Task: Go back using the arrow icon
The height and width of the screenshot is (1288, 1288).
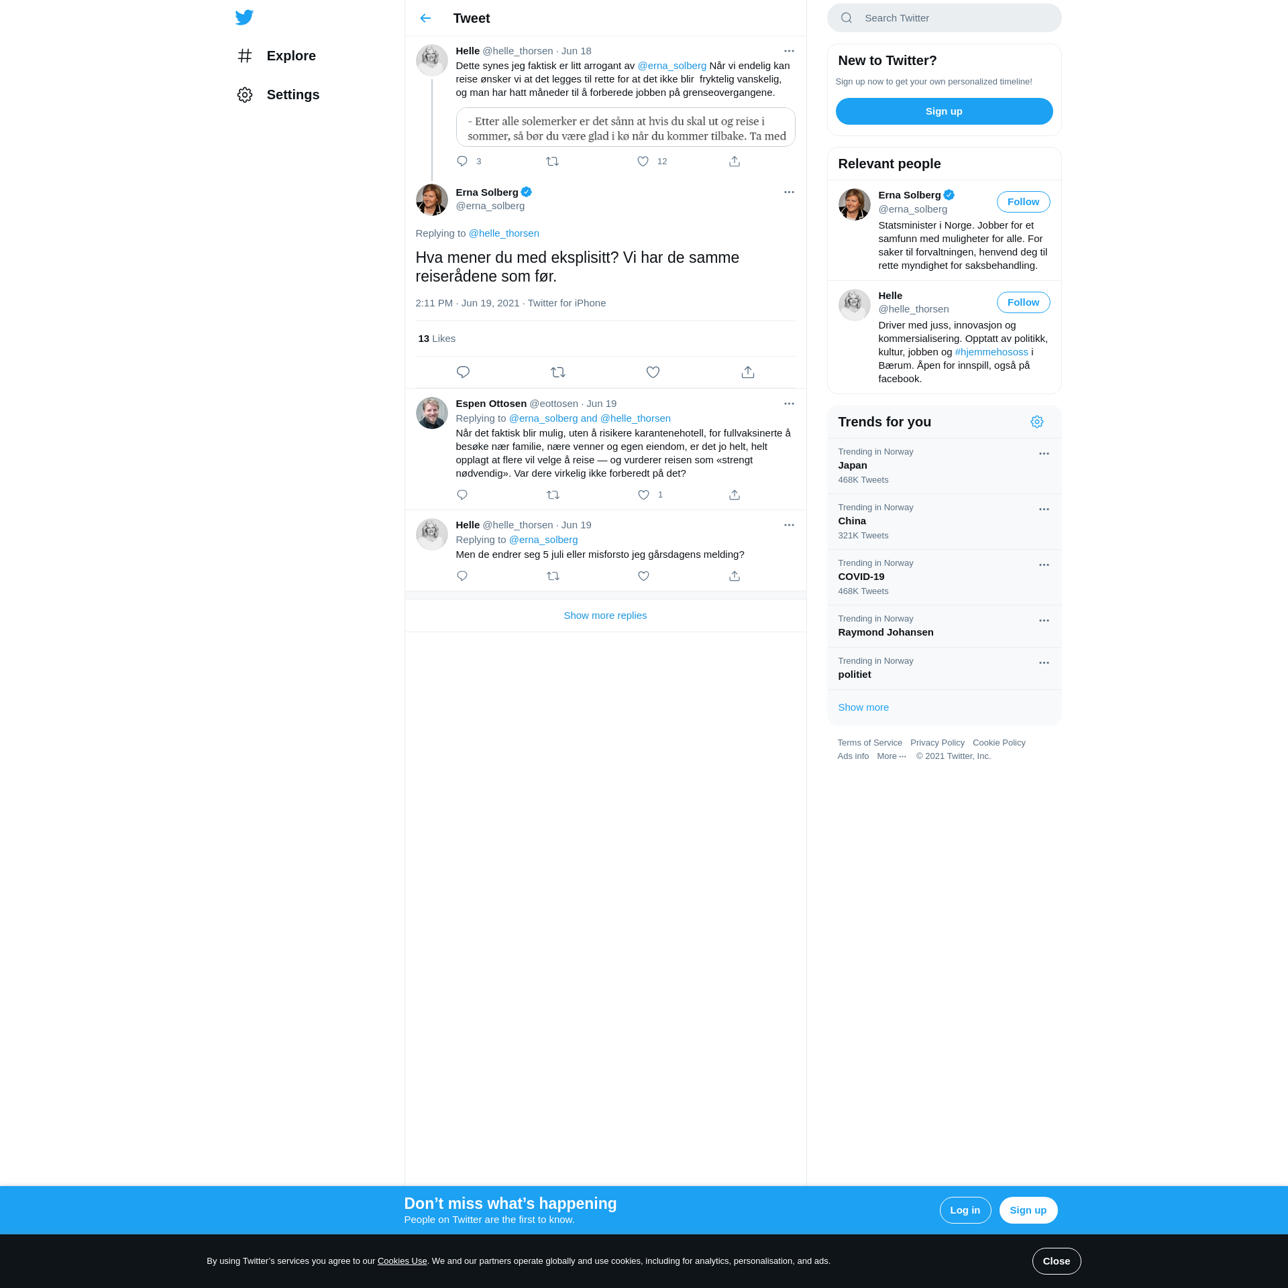Action: coord(425,18)
